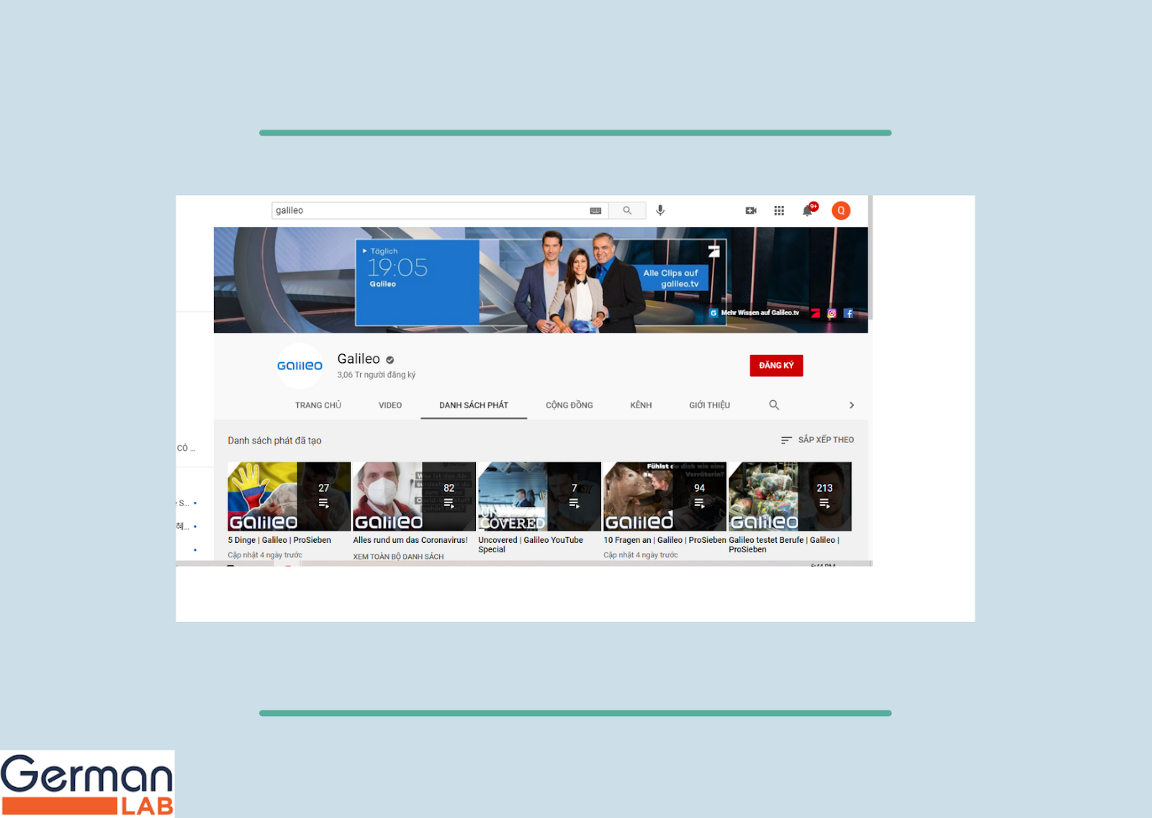The height and width of the screenshot is (818, 1152).
Task: Open the ProSieben red icon in banner
Action: point(816,313)
